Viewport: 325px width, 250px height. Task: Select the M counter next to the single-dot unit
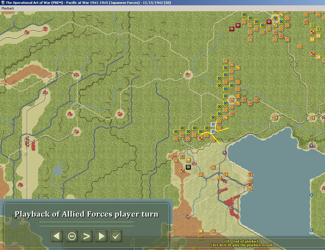pos(213,231)
